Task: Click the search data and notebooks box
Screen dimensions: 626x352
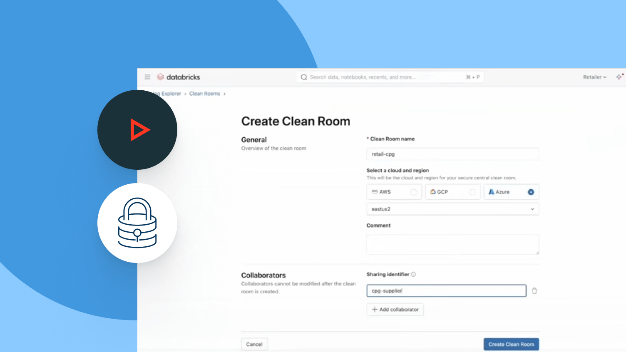Action: (x=390, y=77)
